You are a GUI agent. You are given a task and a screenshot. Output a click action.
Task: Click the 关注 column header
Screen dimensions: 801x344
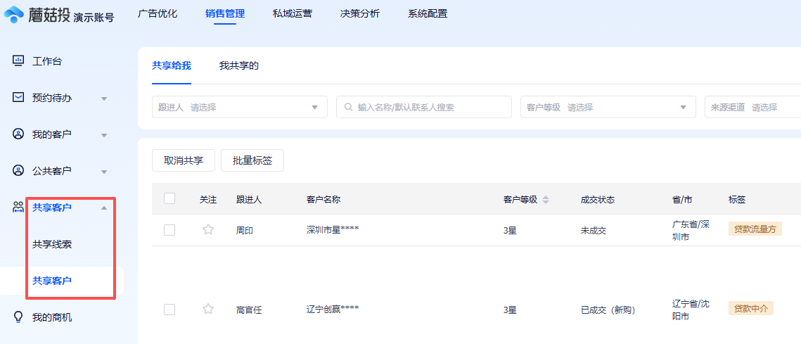tap(208, 200)
